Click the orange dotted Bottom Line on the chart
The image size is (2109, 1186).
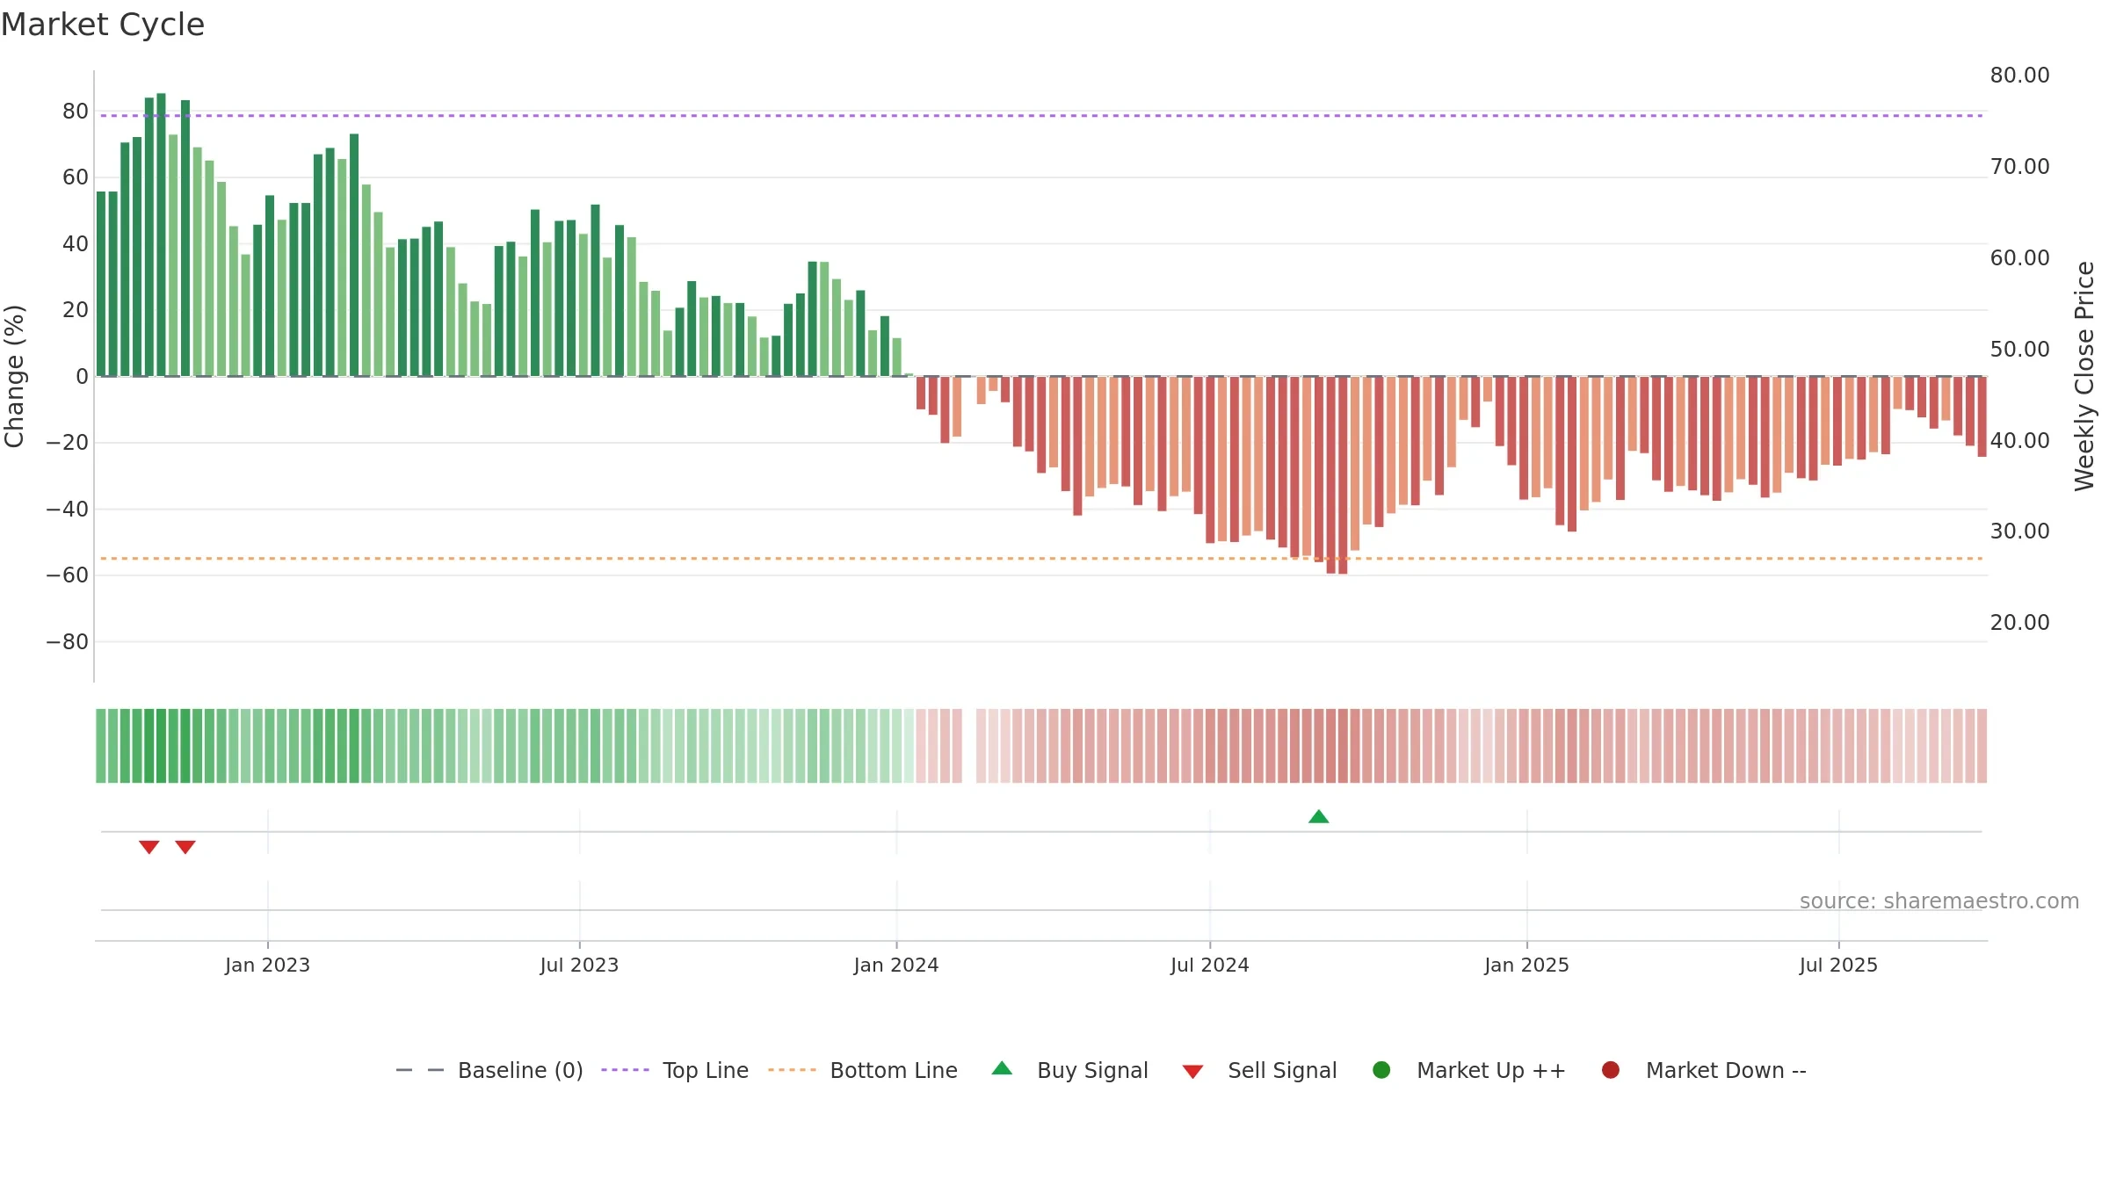pyautogui.click(x=1041, y=559)
